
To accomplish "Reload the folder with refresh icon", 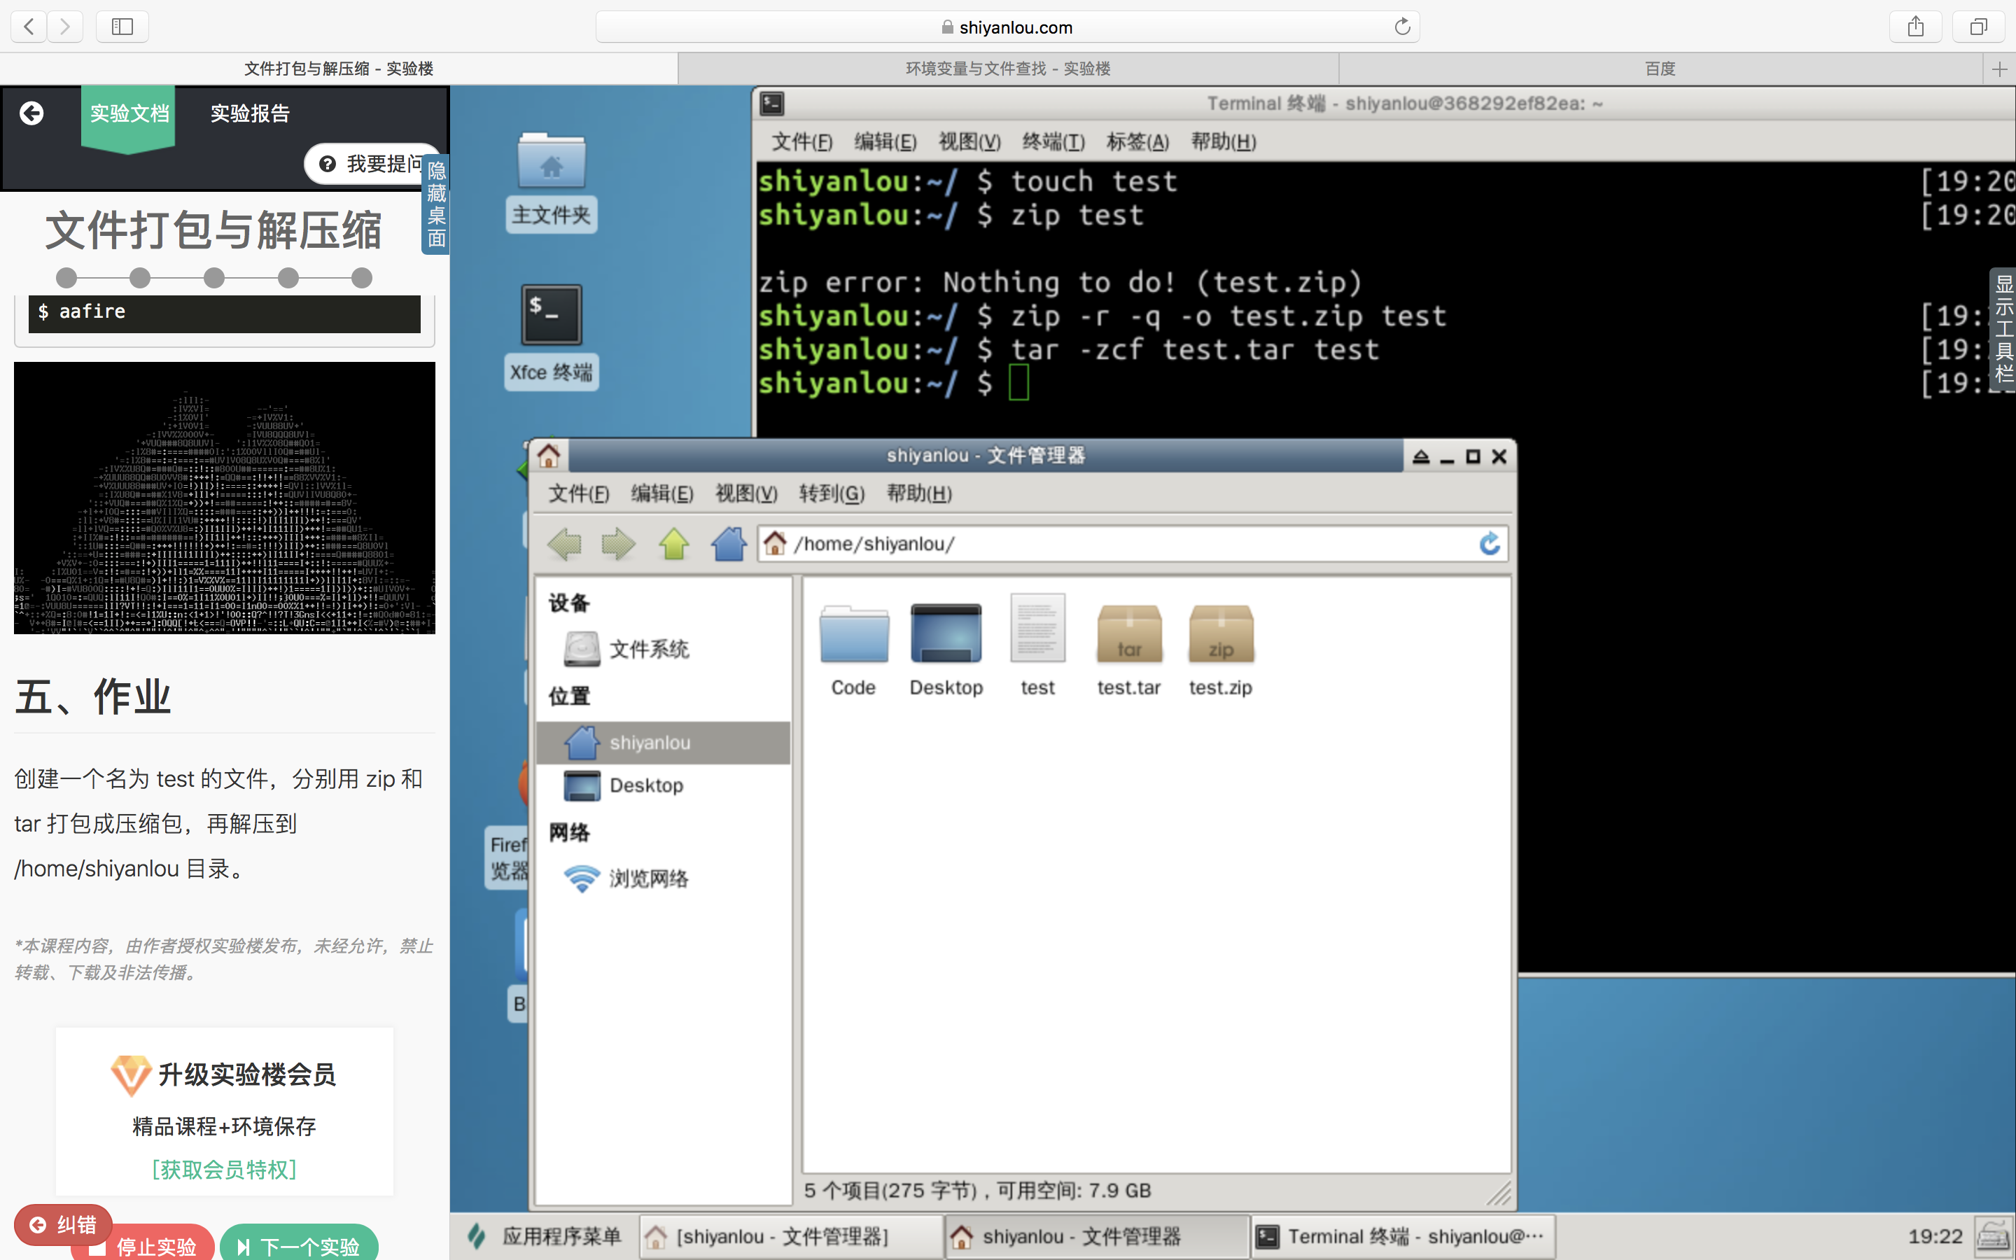I will 1490,544.
